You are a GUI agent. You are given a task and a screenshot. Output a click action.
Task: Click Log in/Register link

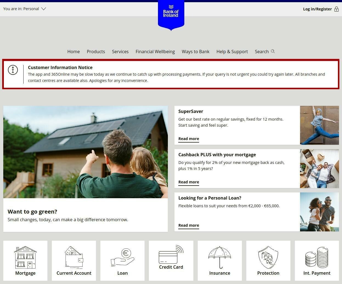coord(317,9)
